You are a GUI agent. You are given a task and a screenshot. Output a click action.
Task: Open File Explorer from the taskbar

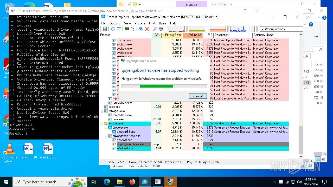[x=119, y=182]
